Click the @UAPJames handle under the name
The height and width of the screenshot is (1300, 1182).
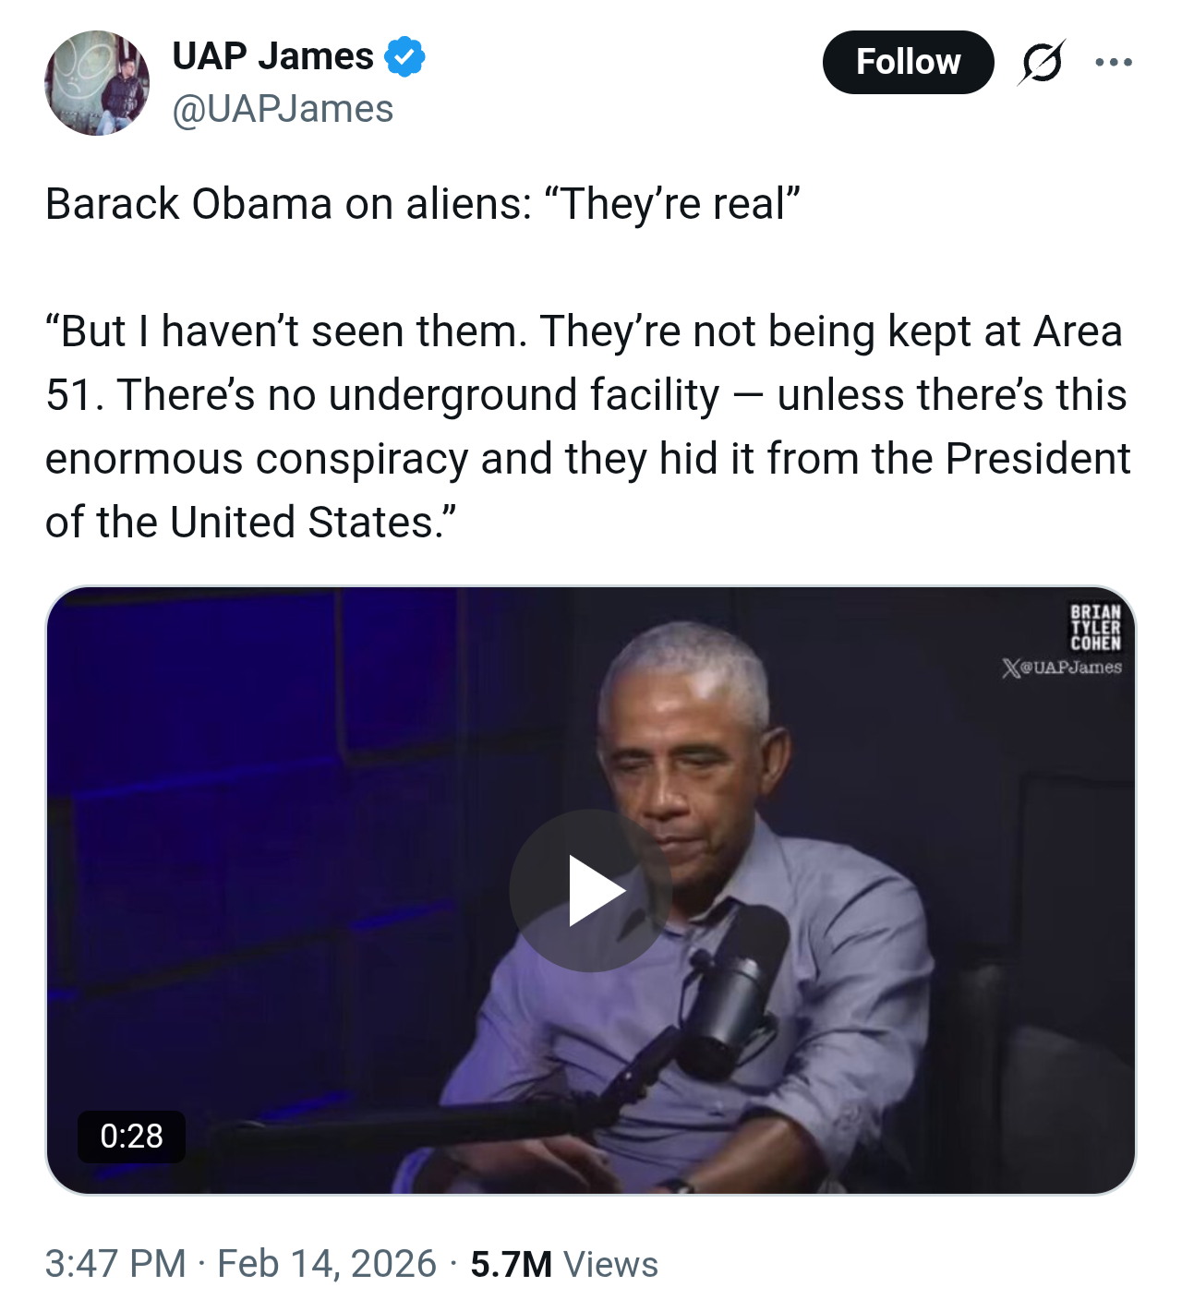click(x=283, y=109)
